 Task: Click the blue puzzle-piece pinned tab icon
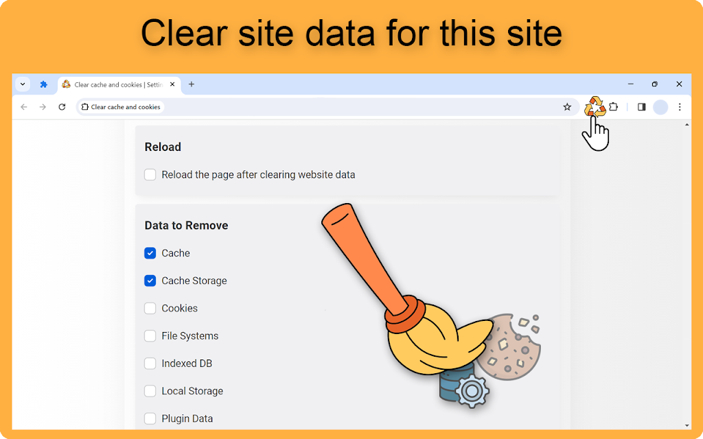tap(43, 84)
